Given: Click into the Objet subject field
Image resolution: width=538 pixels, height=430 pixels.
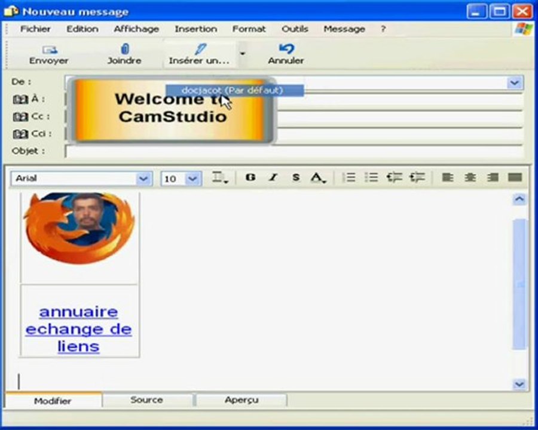Looking at the screenshot, I should (x=294, y=151).
